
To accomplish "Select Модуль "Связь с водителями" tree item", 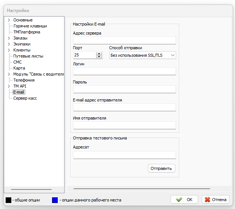I will tap(38, 74).
